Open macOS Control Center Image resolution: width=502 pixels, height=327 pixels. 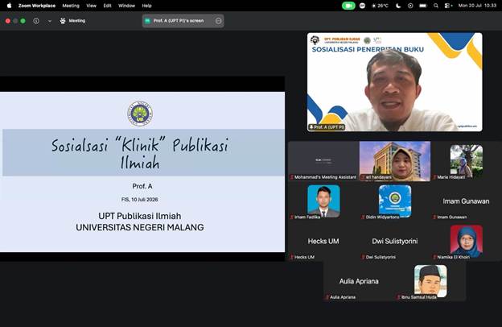[x=448, y=6]
